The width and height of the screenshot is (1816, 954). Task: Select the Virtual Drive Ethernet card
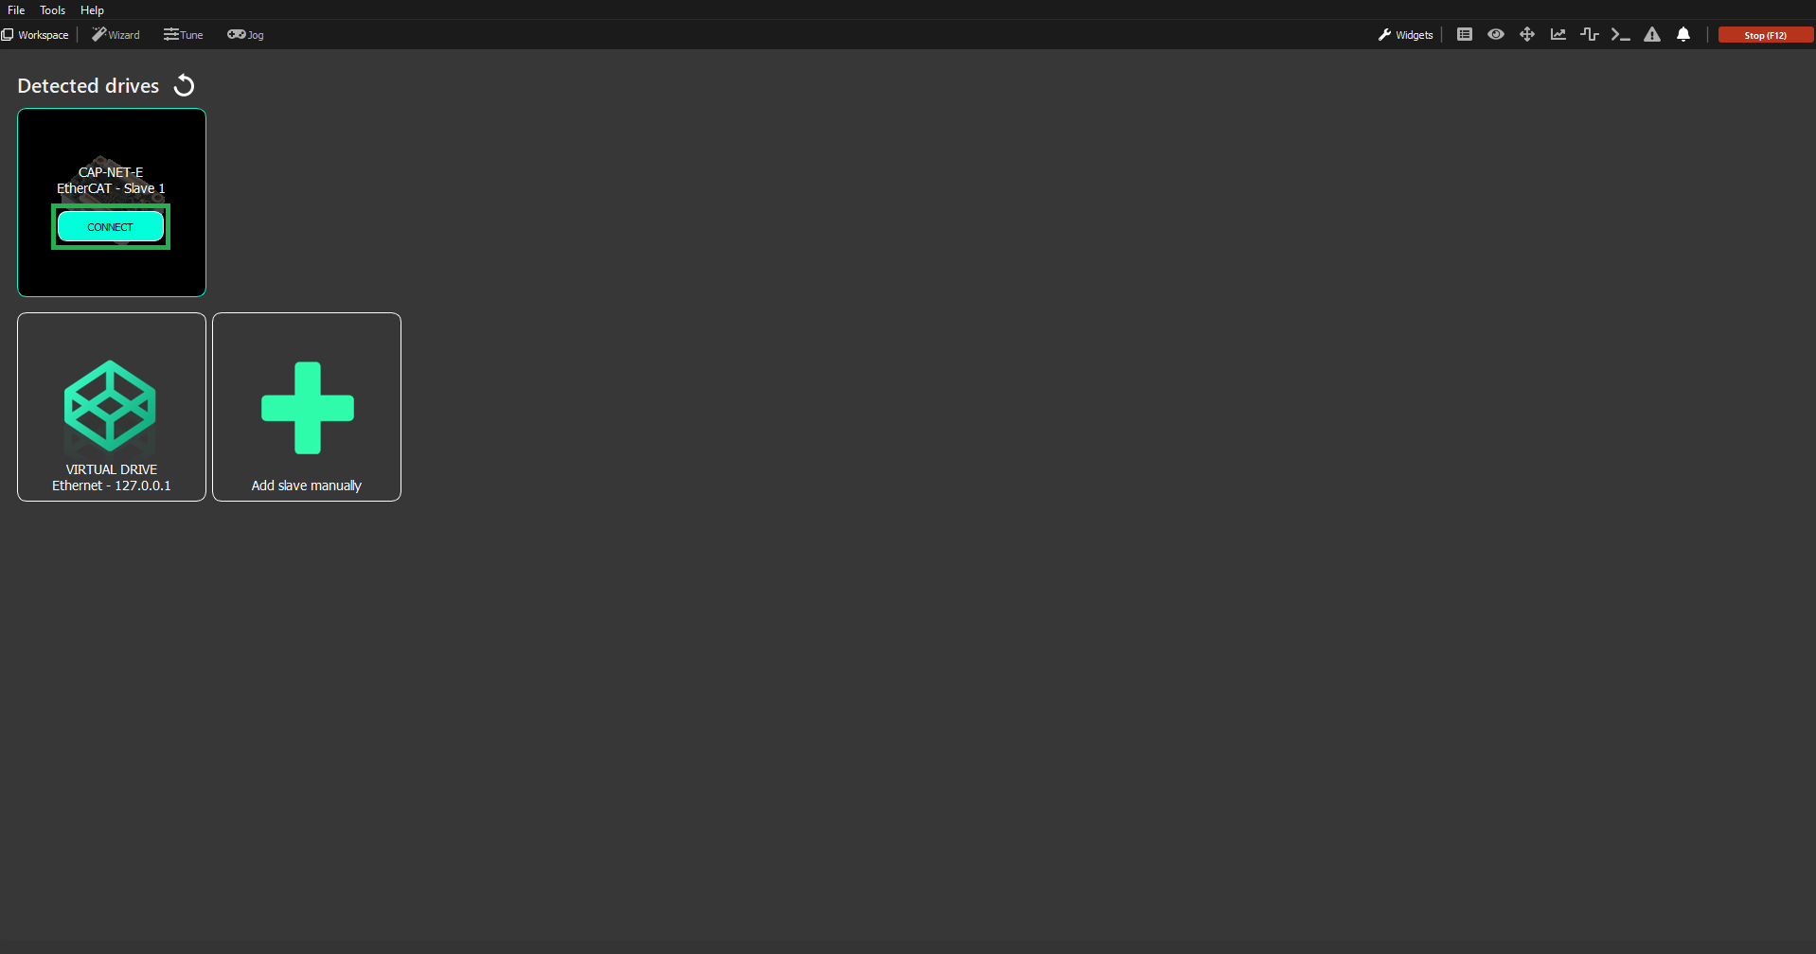point(112,407)
